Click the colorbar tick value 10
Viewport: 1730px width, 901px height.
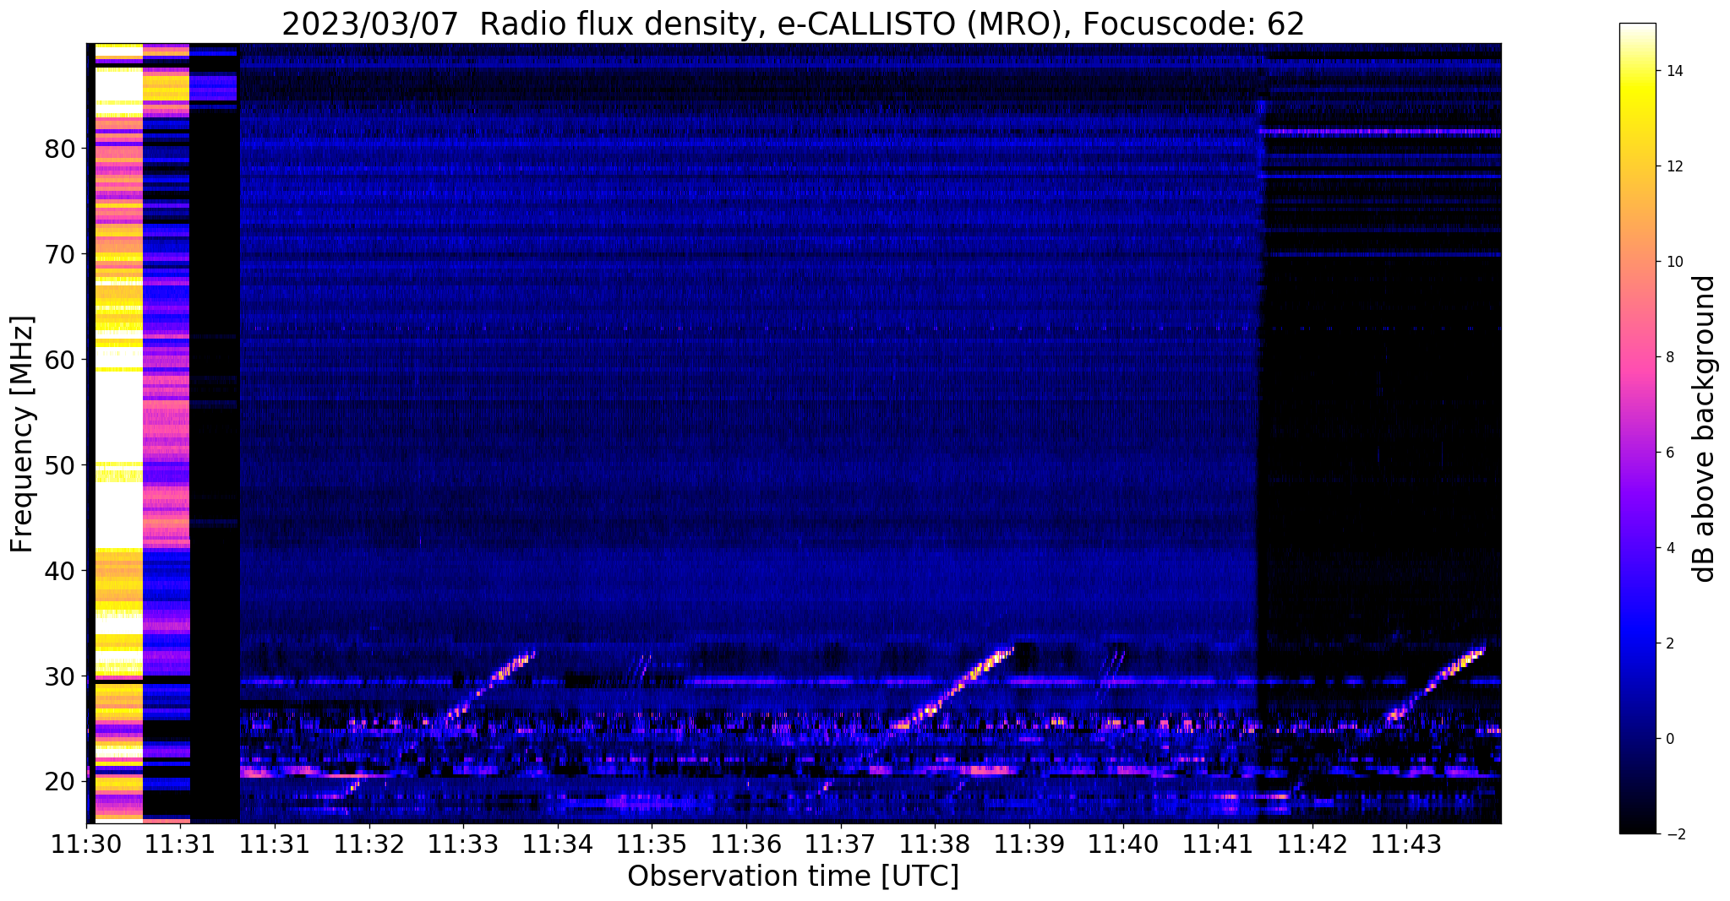tap(1673, 262)
